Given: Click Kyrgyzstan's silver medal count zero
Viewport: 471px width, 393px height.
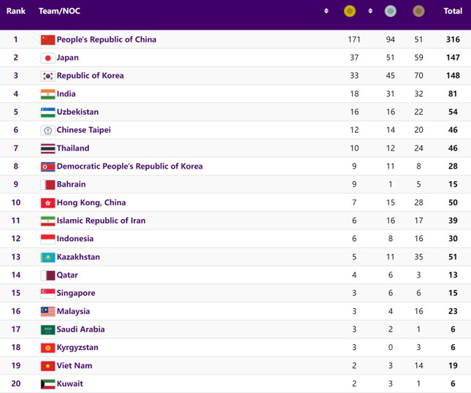Looking at the screenshot, I should point(390,347).
